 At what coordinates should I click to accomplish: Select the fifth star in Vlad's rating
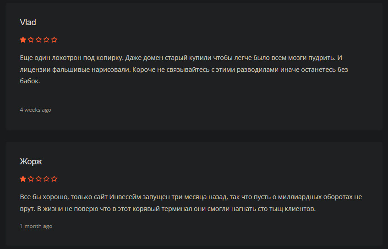54,40
